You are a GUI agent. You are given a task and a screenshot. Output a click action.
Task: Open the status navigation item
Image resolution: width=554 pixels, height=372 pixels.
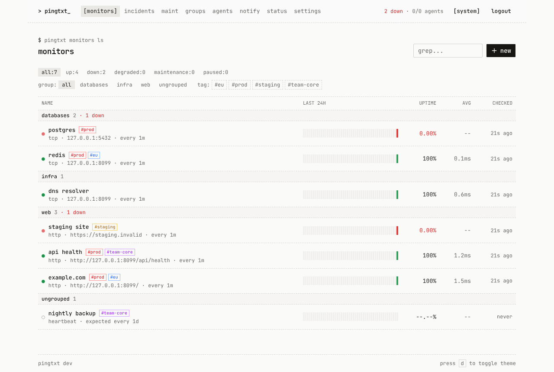tap(277, 11)
